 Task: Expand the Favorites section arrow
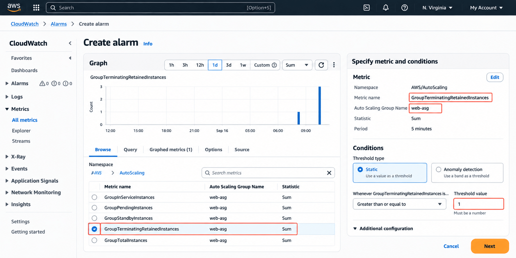point(70,58)
